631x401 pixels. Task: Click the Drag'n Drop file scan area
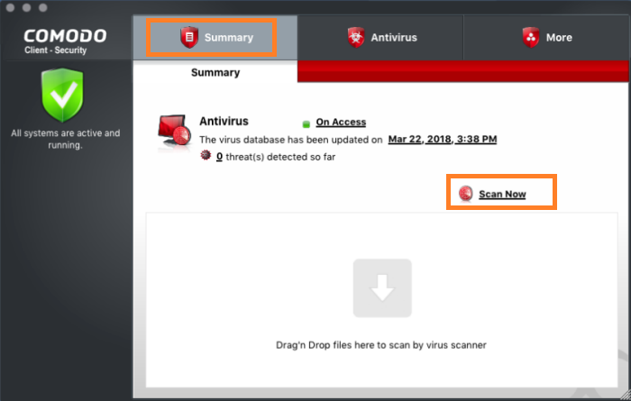(381, 300)
